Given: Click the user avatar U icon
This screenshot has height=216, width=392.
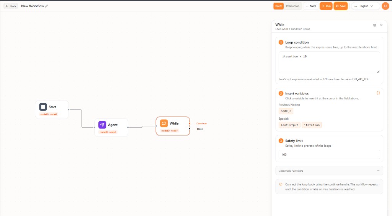Looking at the screenshot, I should coord(385,6).
